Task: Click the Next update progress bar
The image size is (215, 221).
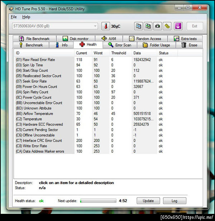Action: coord(98,201)
